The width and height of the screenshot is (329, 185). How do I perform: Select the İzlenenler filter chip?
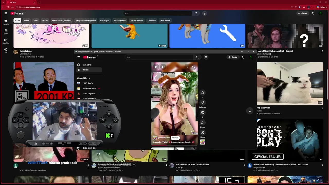pos(152,20)
